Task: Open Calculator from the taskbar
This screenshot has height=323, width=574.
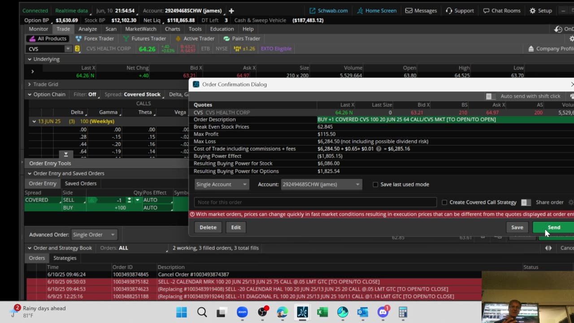Action: tap(403, 312)
